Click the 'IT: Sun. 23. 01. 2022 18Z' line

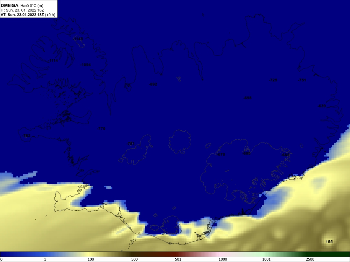pos(22,10)
